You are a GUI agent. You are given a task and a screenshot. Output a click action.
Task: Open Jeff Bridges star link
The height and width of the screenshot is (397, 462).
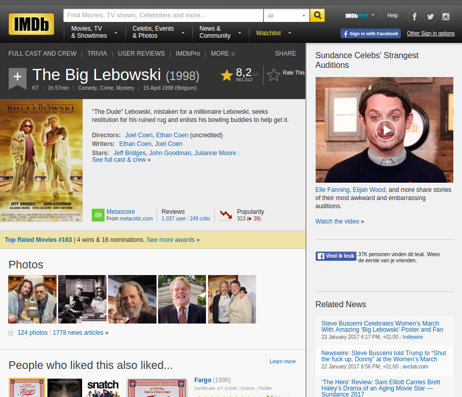tap(129, 153)
